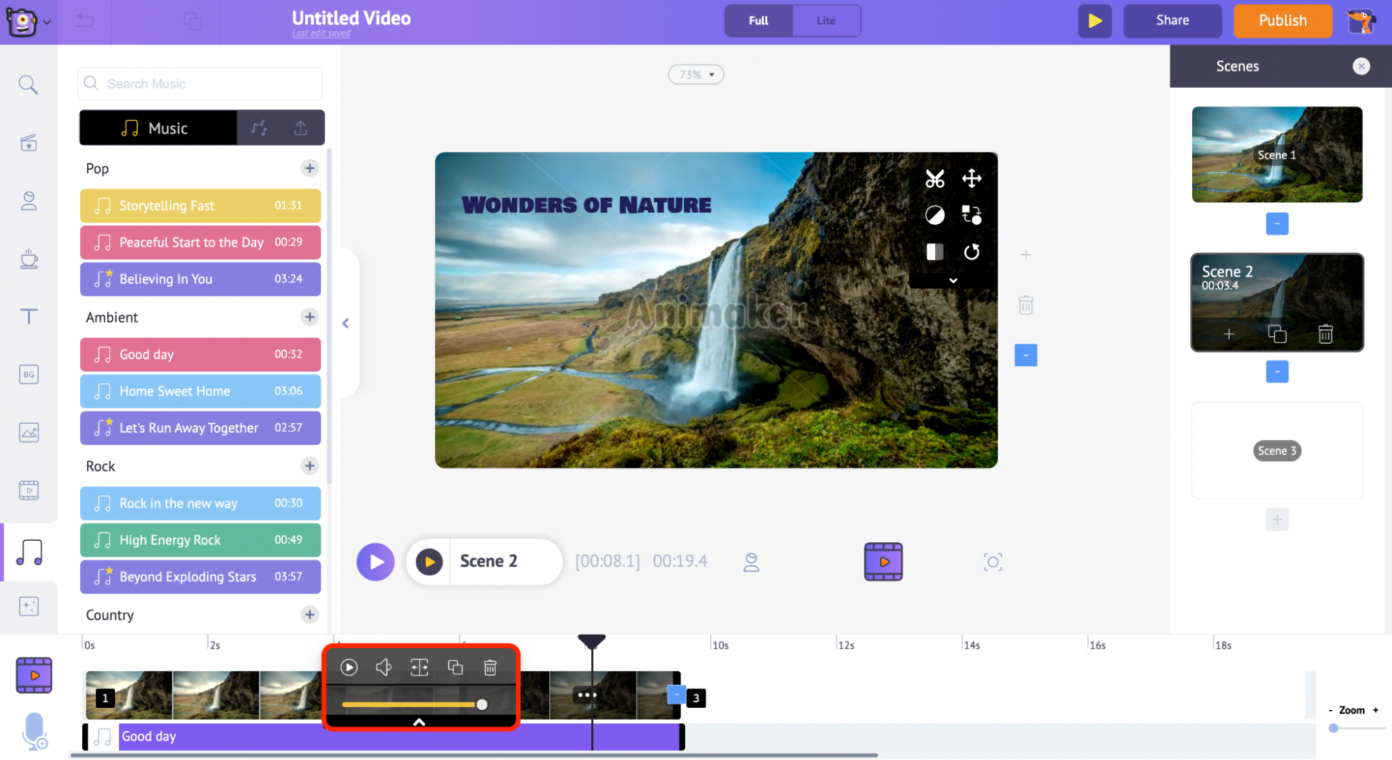Select the rotate/refresh icon on canvas
The width and height of the screenshot is (1392, 760).
[971, 251]
